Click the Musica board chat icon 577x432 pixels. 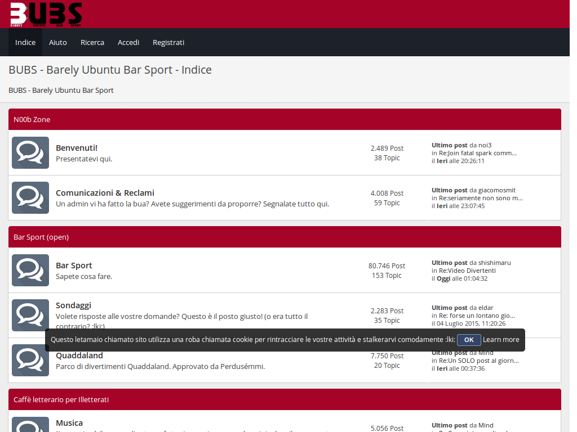(30, 425)
